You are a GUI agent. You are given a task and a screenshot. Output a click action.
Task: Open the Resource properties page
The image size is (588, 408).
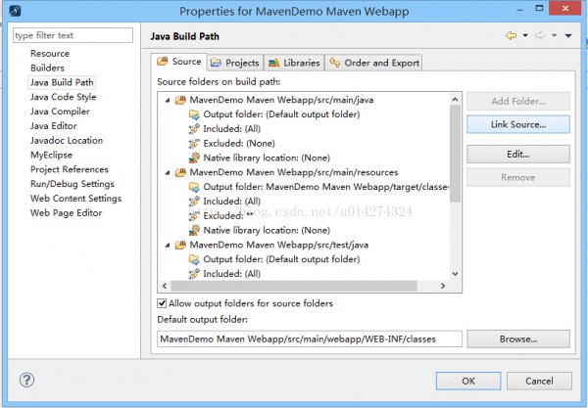[x=50, y=54]
